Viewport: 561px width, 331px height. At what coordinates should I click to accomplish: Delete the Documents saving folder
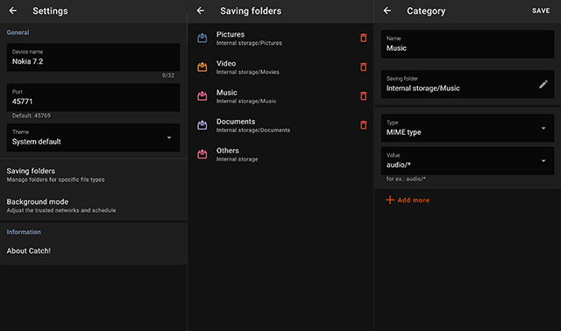(x=363, y=124)
